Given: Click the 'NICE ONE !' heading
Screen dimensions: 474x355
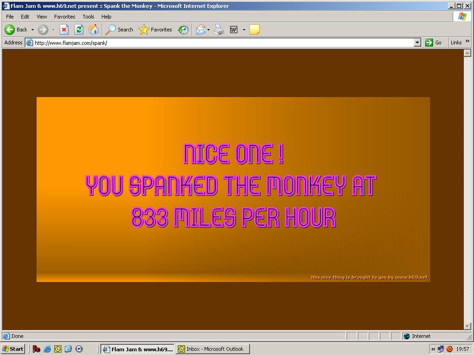Looking at the screenshot, I should pyautogui.click(x=234, y=154).
